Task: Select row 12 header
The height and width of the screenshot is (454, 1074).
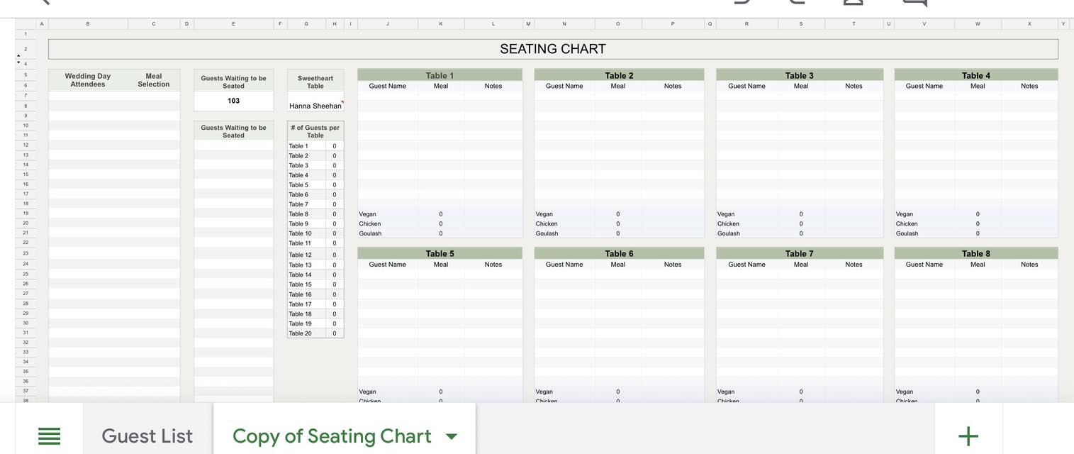Action: (x=26, y=145)
